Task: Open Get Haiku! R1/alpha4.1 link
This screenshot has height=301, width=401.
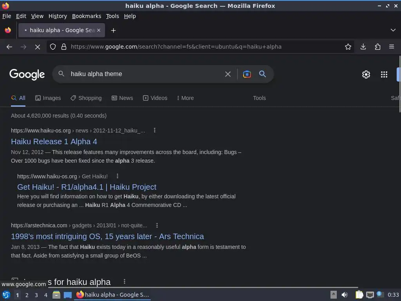Action: tap(87, 187)
